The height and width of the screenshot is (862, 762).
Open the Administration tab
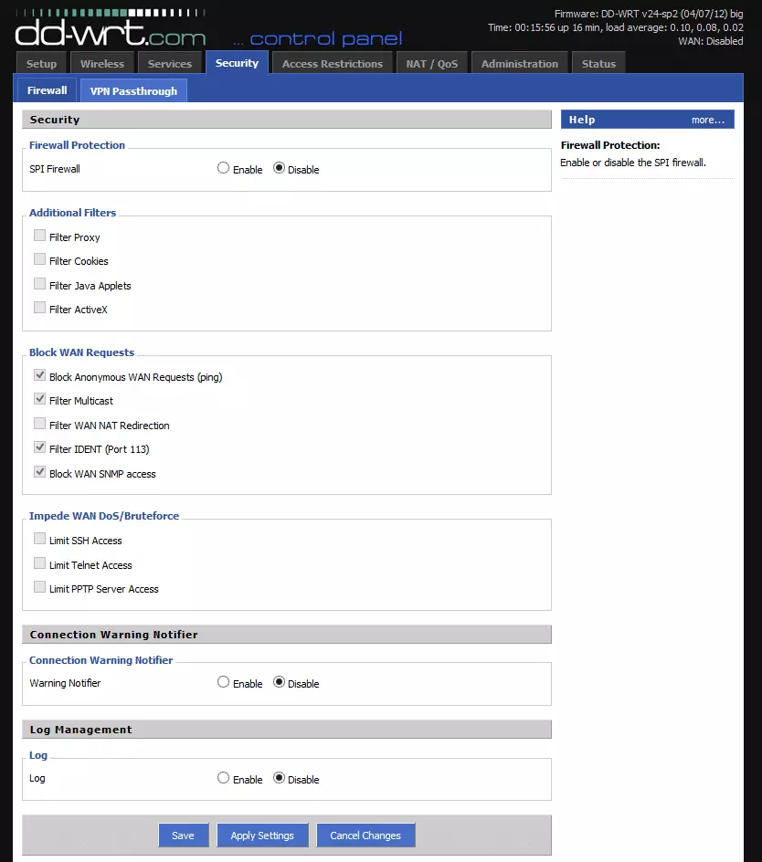(519, 64)
